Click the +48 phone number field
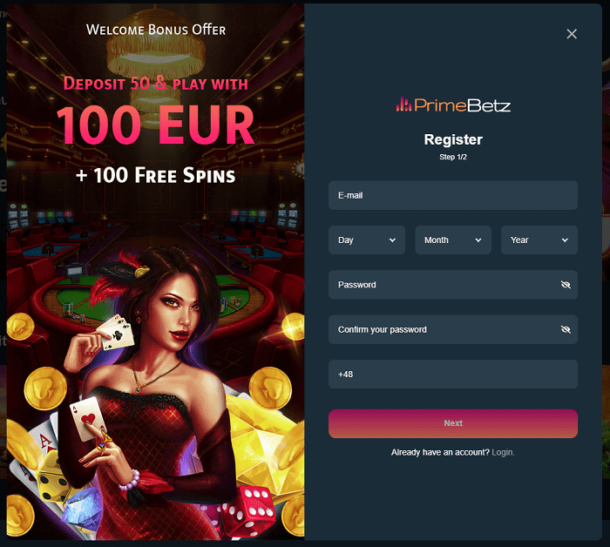Image resolution: width=610 pixels, height=547 pixels. [x=453, y=374]
